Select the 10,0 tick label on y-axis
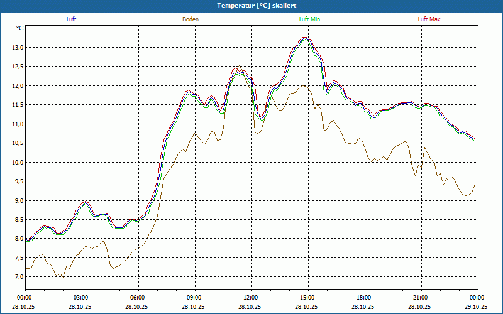This screenshot has height=314, width=503. point(16,163)
